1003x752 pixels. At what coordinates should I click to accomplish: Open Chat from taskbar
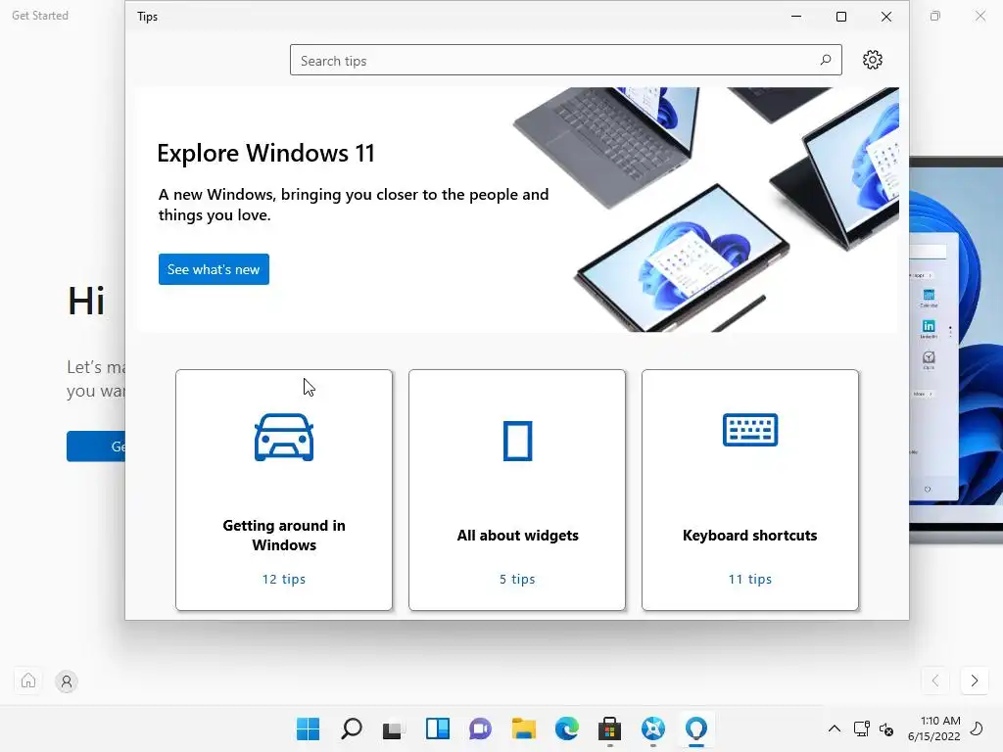pos(480,728)
